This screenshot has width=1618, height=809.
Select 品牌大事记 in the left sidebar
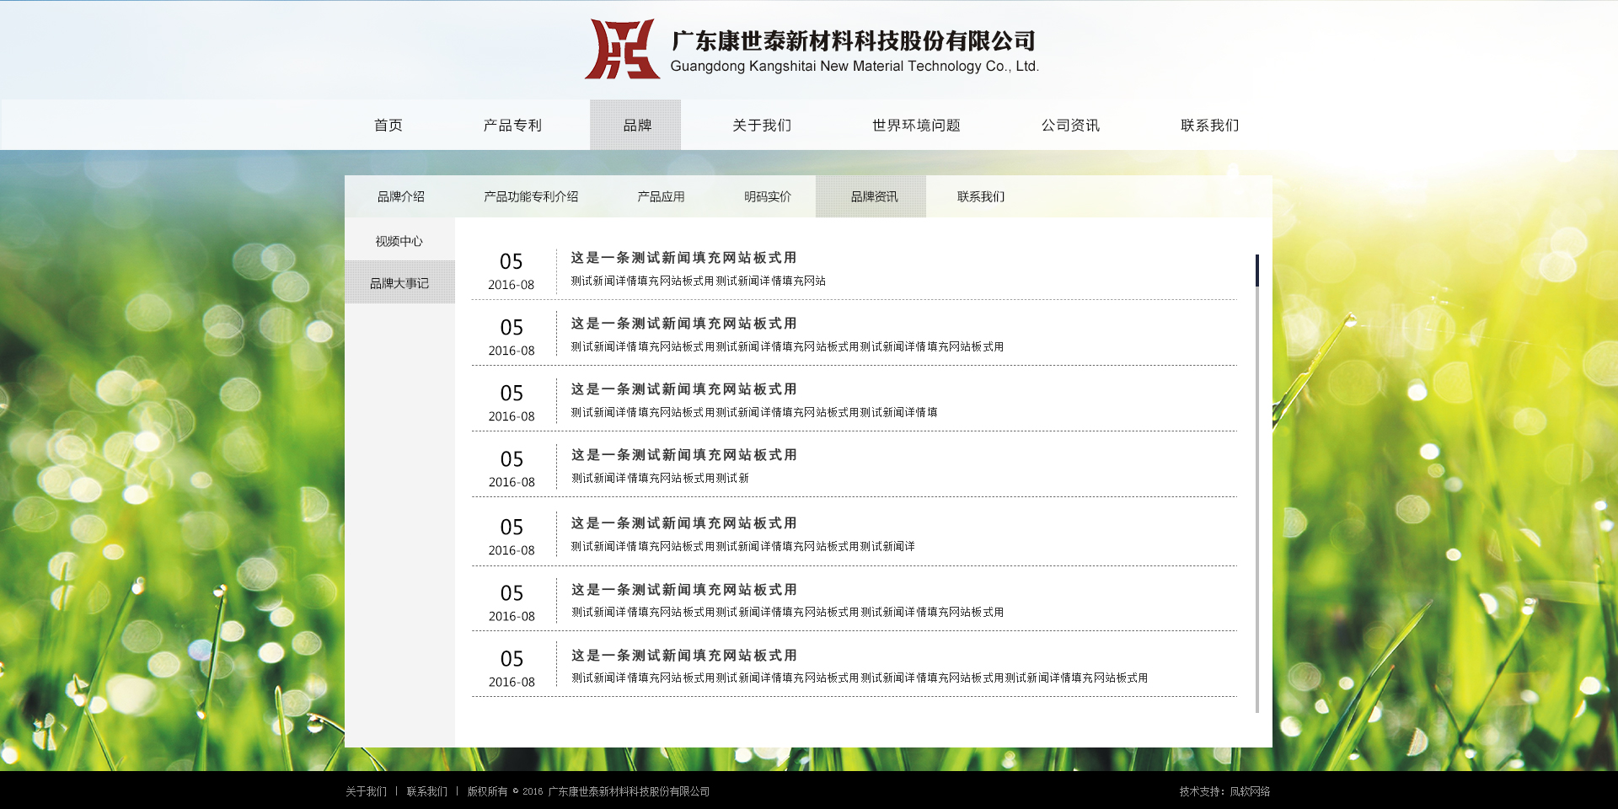tap(399, 284)
